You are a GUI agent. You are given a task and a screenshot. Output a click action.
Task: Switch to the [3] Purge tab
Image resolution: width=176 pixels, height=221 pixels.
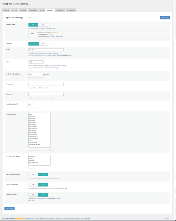pyautogui.click(x=23, y=10)
